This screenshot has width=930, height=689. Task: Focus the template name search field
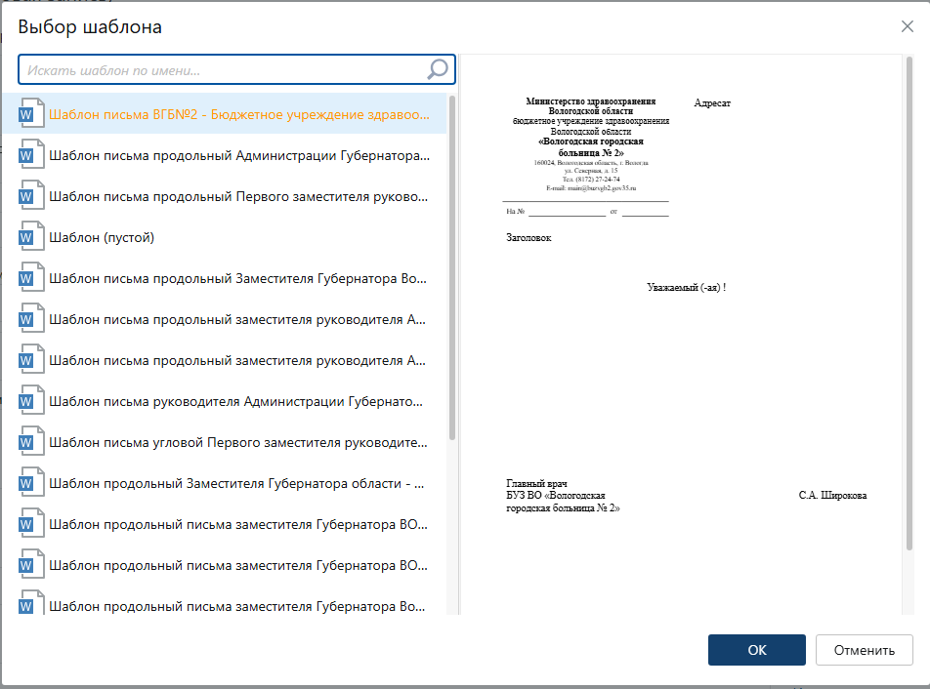(x=223, y=70)
